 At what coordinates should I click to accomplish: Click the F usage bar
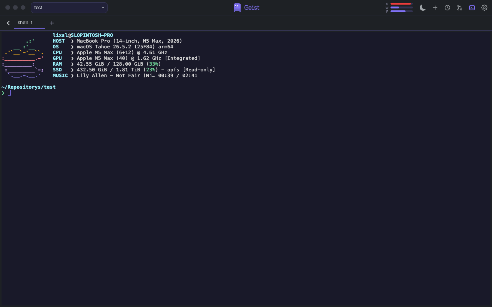click(401, 12)
